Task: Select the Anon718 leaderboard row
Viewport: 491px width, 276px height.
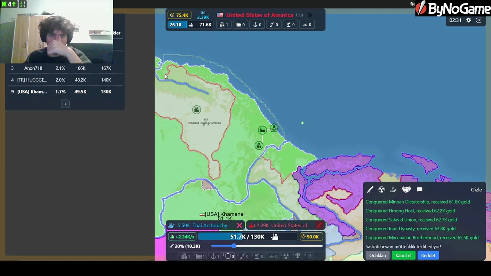Action: coord(65,68)
